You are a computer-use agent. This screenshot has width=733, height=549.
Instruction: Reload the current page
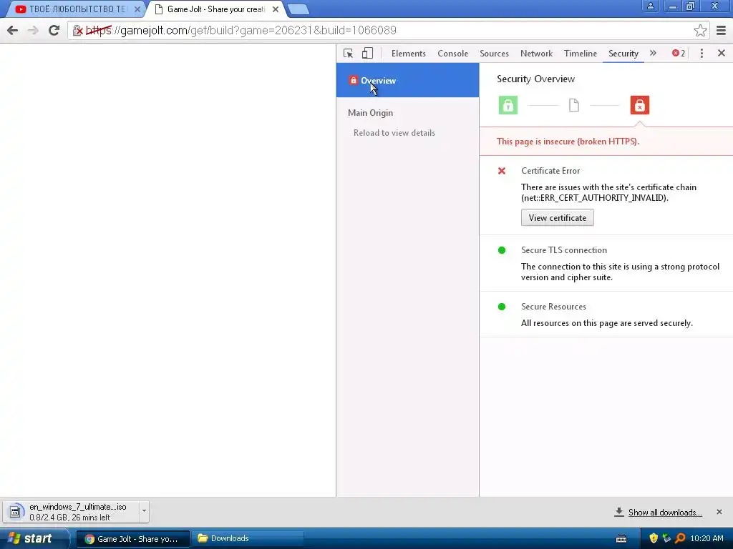pyautogui.click(x=54, y=30)
